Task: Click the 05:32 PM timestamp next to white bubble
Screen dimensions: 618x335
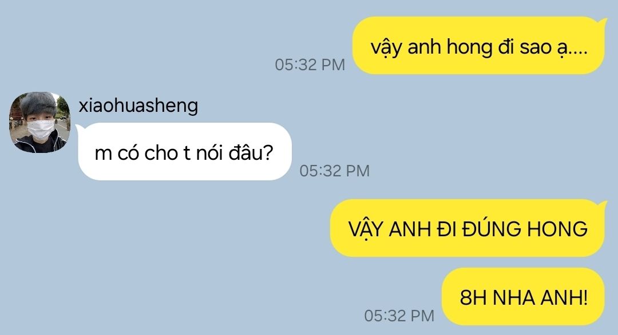Action: pyautogui.click(x=335, y=171)
